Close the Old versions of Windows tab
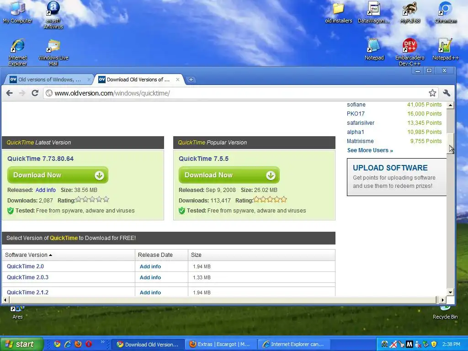The image size is (468, 351). coord(89,80)
